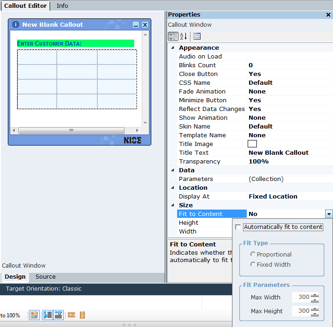333x327 pixels.
Task: Click the Title Image white swatch
Action: 252,144
